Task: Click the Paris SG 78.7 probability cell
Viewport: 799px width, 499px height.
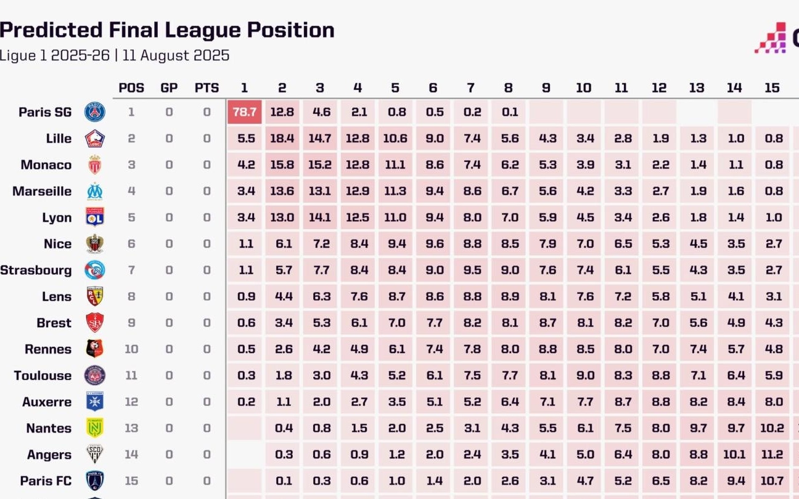Action: point(245,112)
